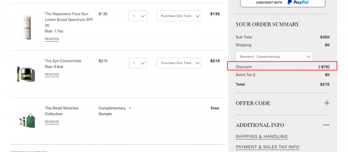Click the PayPal checkout button
348x152 pixels.
pyautogui.click(x=282, y=3)
